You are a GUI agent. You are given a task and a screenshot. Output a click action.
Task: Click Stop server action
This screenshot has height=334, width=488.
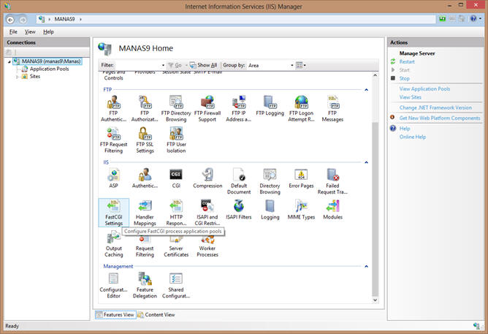(x=404, y=78)
